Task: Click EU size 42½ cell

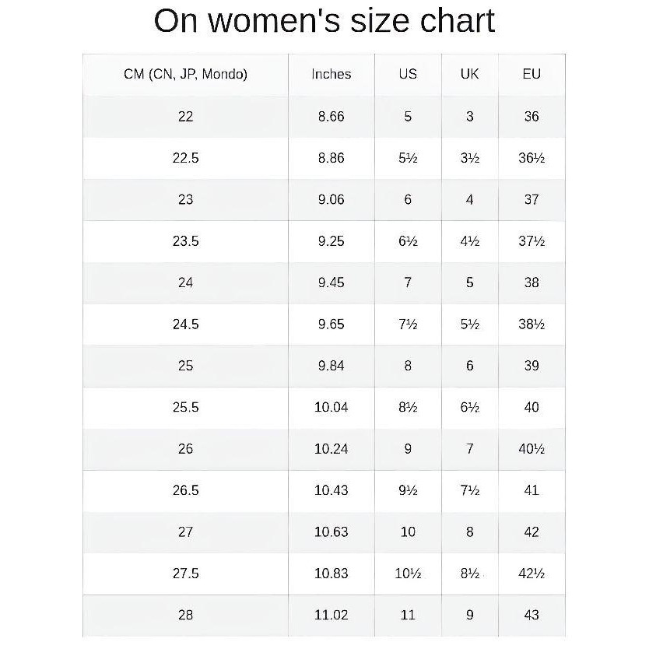Action: coord(531,574)
